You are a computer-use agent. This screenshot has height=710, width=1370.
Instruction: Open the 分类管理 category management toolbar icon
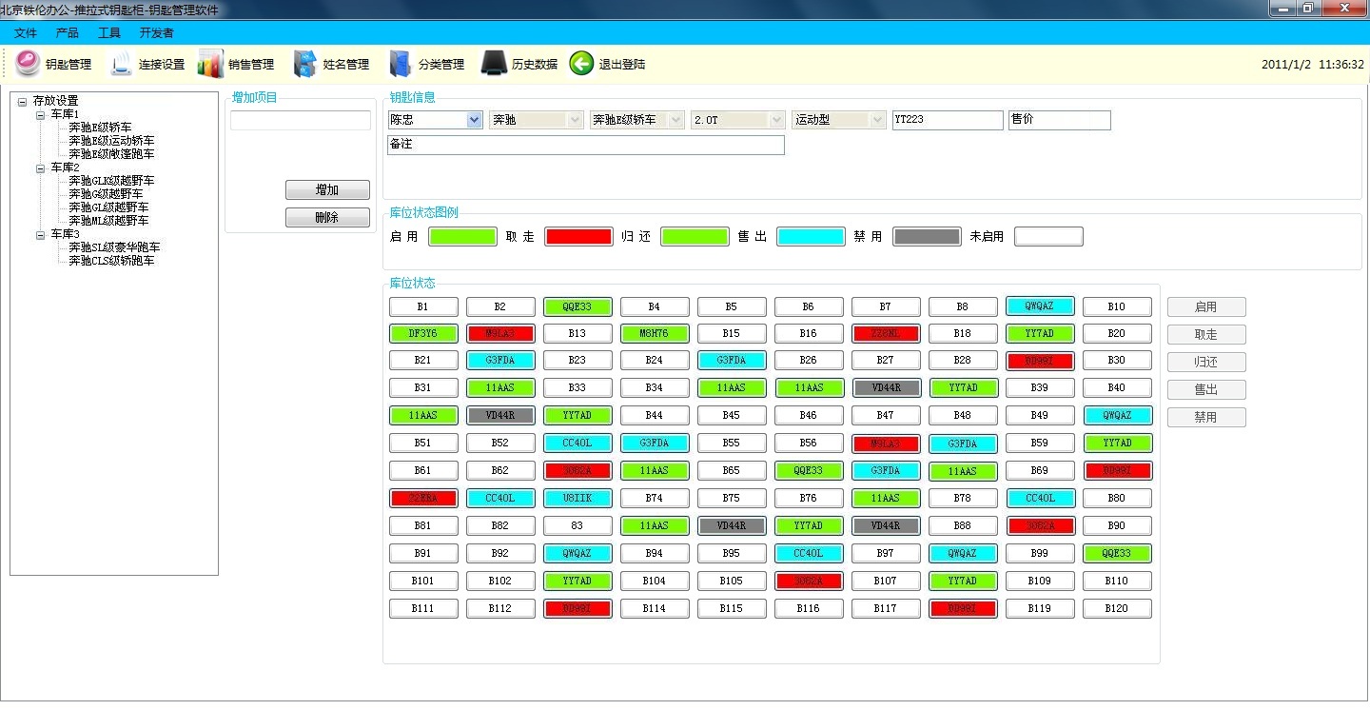coord(401,64)
